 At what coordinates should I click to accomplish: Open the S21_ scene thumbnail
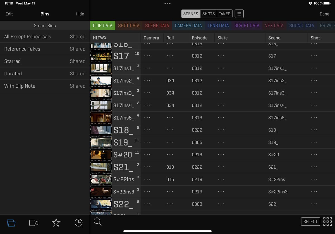pyautogui.click(x=101, y=167)
